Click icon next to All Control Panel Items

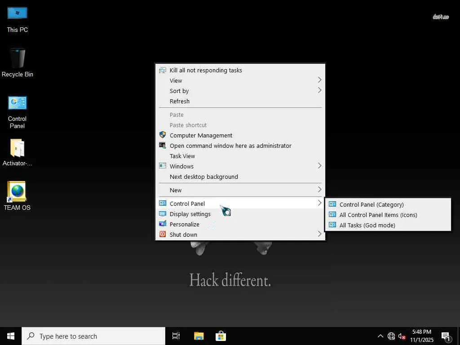332,214
